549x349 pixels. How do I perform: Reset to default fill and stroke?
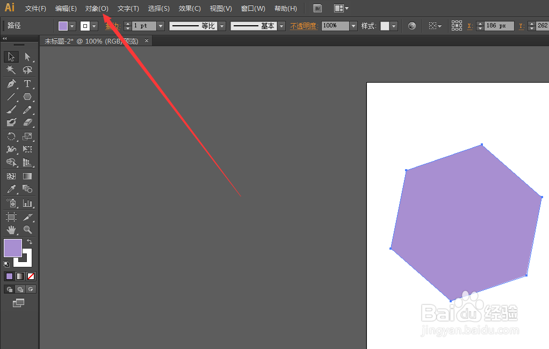[6, 264]
